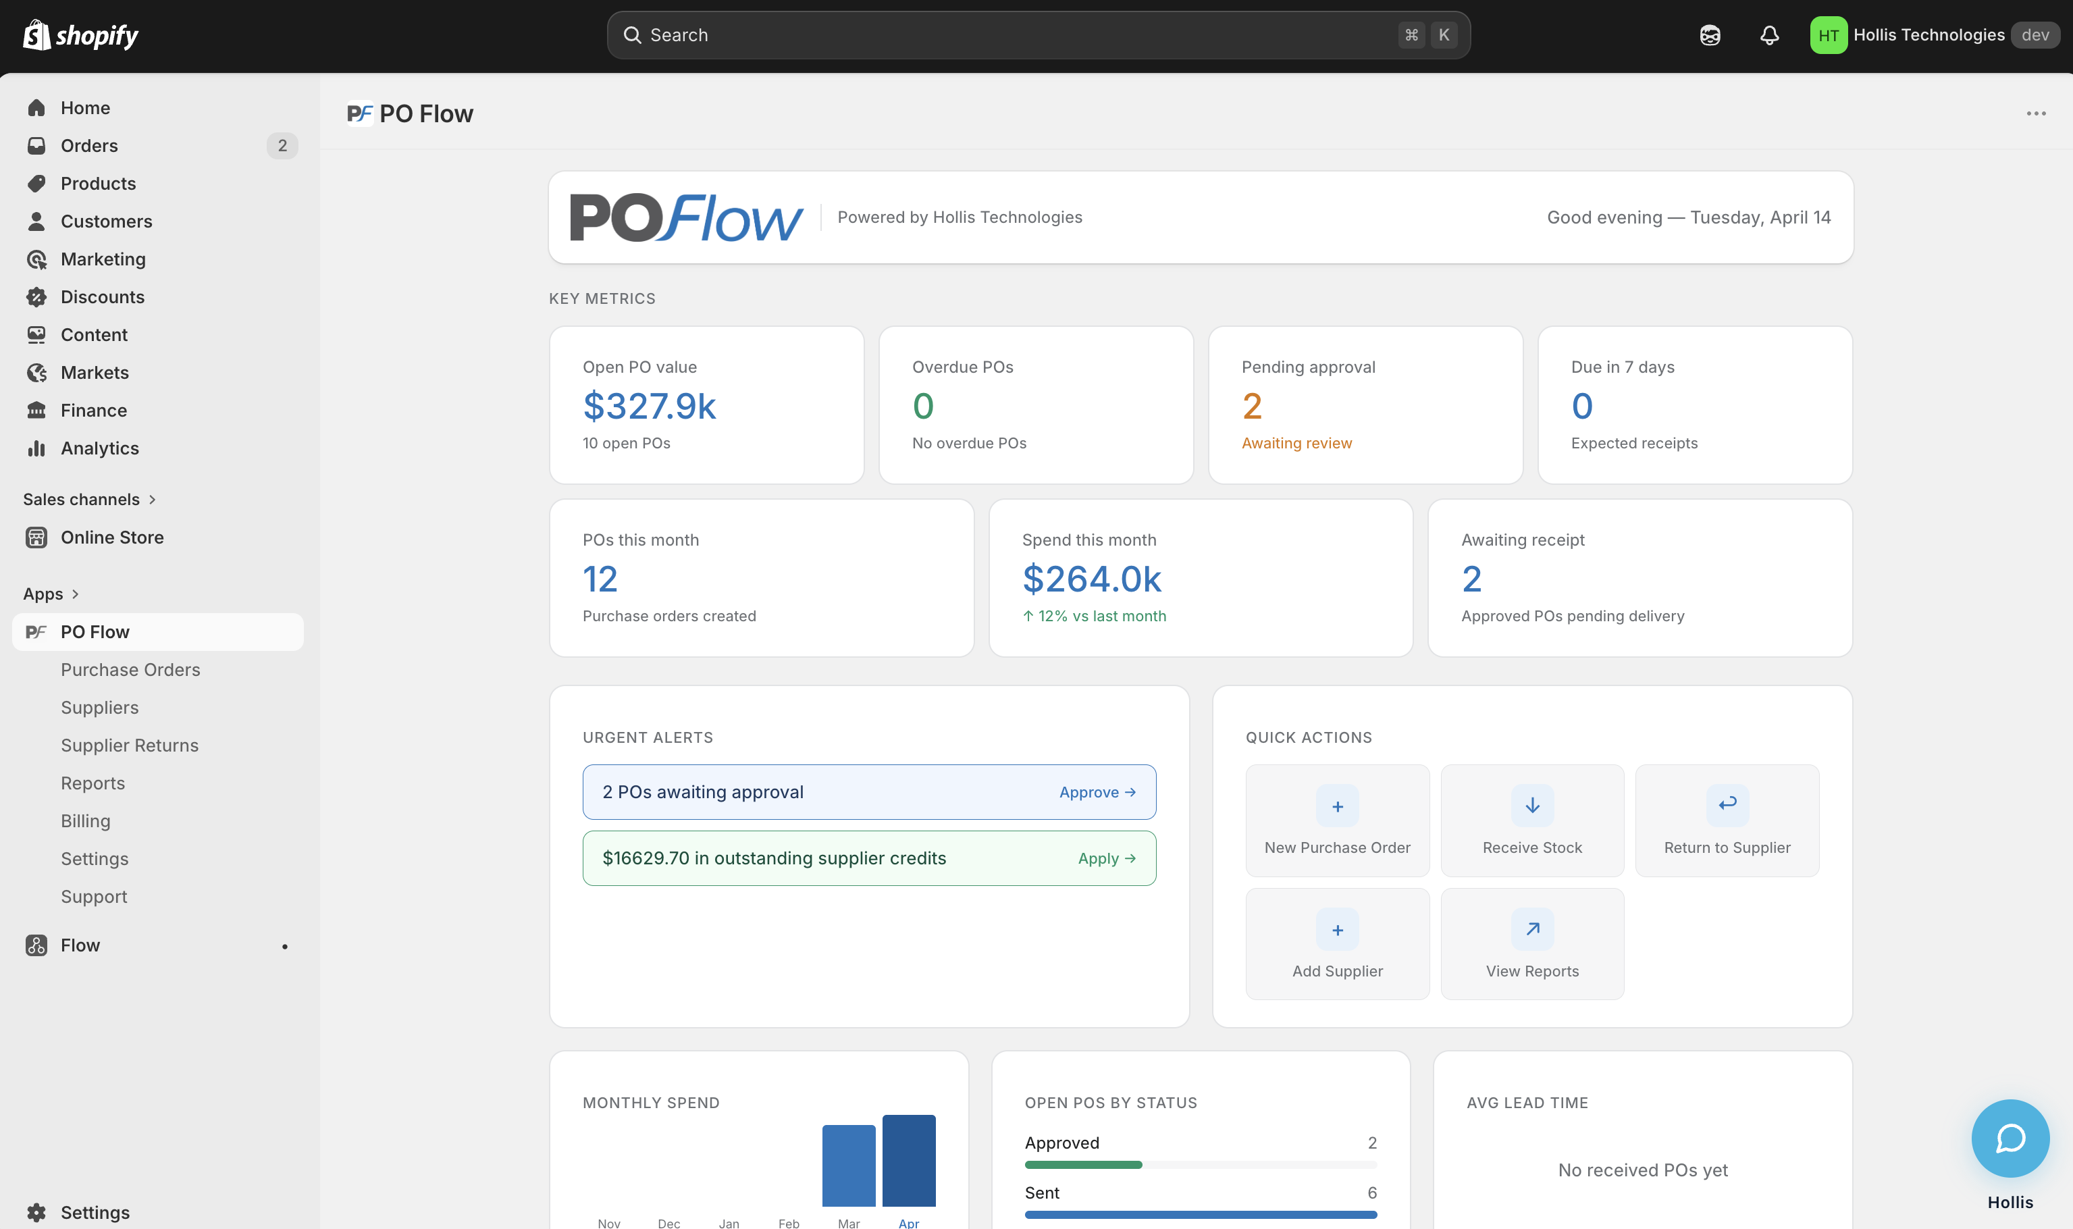
Task: Click the View Reports arrow icon
Action: [1531, 929]
